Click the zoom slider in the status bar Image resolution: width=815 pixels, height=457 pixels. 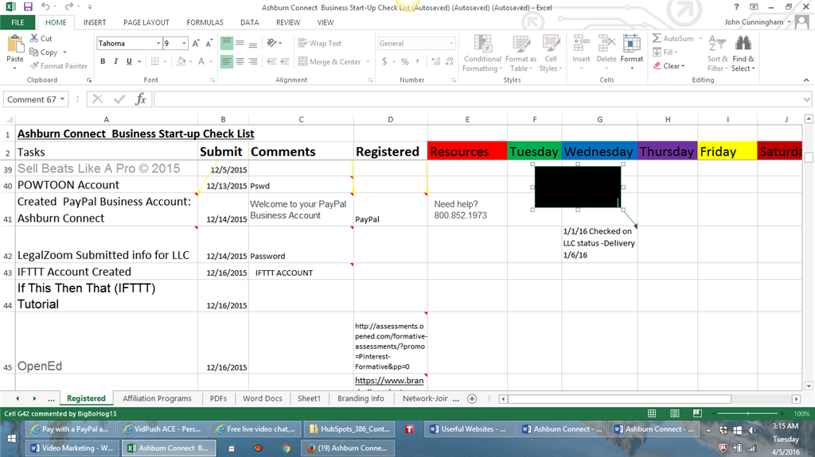pyautogui.click(x=748, y=413)
